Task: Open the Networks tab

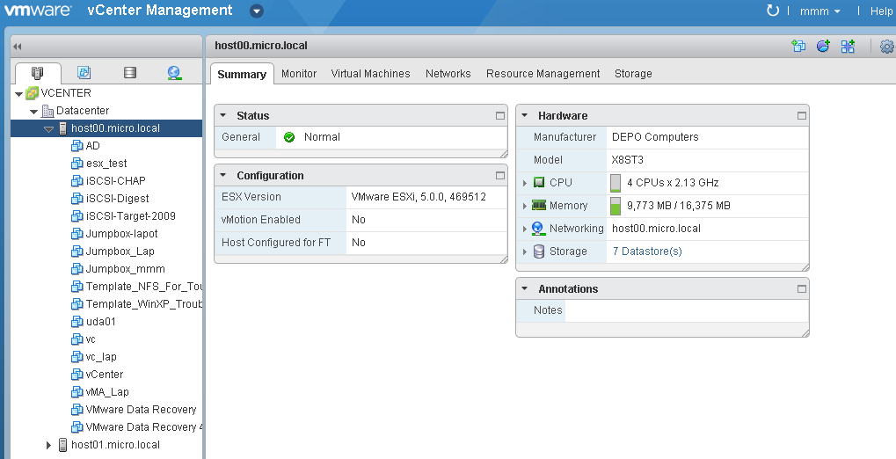Action: point(448,74)
